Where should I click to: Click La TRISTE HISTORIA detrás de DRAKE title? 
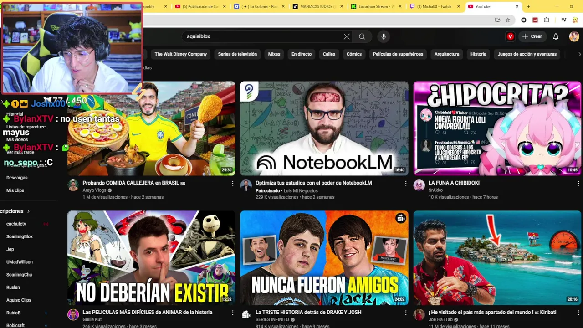(x=308, y=313)
